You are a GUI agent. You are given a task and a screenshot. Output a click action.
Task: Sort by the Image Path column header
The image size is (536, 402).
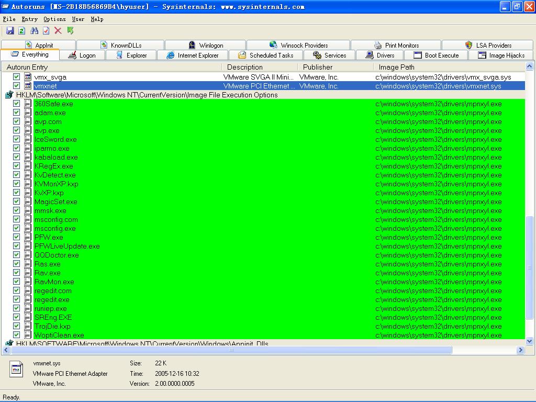(396, 67)
